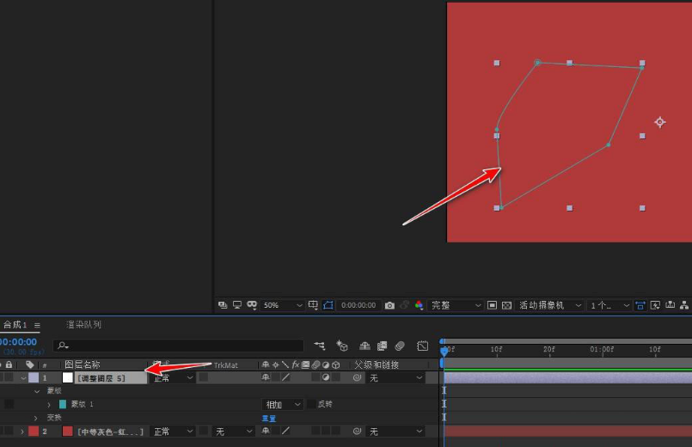Toggle quality slash switch on layer 2

pos(286,431)
